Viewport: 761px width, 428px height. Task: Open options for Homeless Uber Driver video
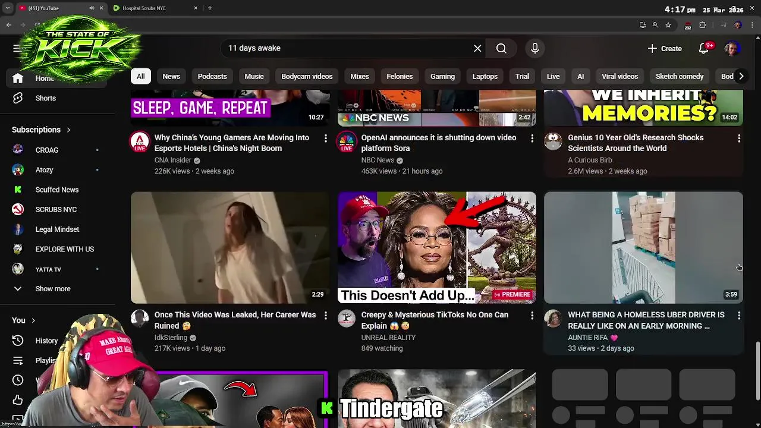(x=739, y=316)
